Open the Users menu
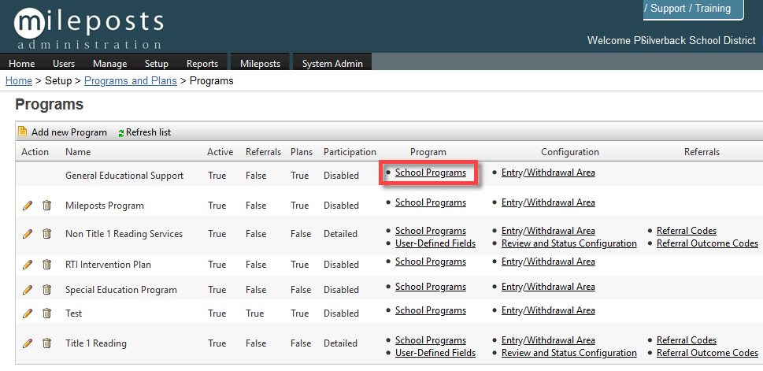 64,64
